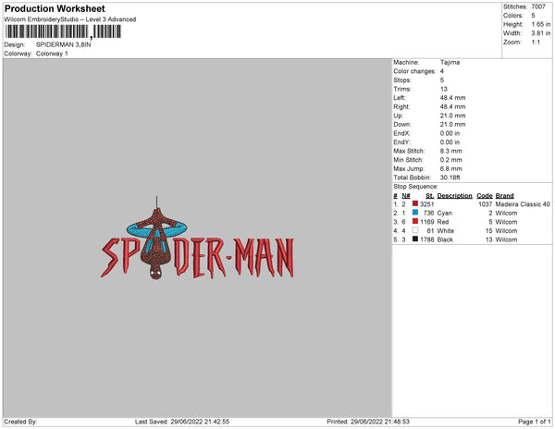Viewport: 555px width, 429px height.
Task: Click the Black color swatch
Action: 415,239
